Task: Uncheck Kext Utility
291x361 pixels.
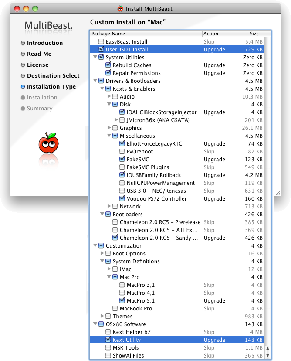Action: pos(108,340)
